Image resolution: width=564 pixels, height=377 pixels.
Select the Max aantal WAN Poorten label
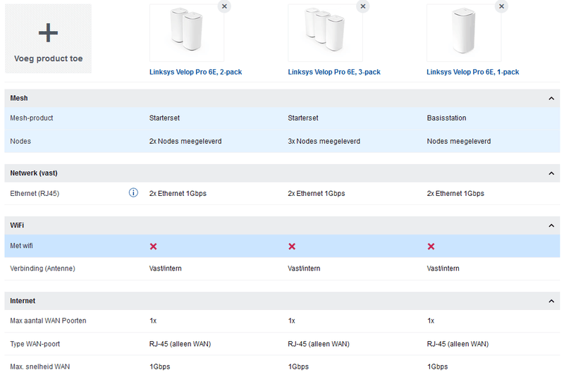[x=48, y=321]
